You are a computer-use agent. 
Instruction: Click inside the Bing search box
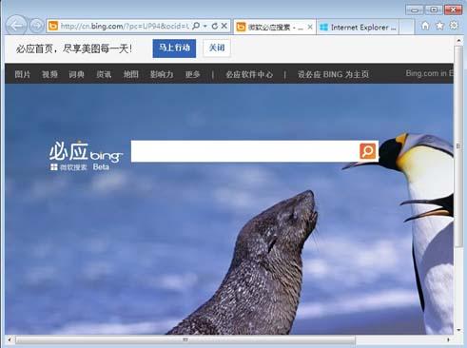click(x=244, y=151)
